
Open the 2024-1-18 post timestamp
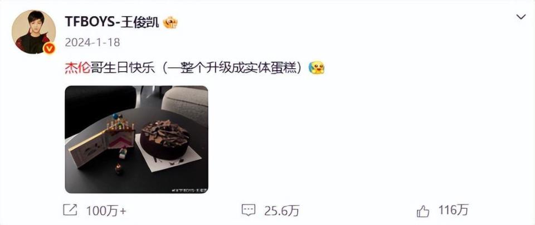[92, 42]
